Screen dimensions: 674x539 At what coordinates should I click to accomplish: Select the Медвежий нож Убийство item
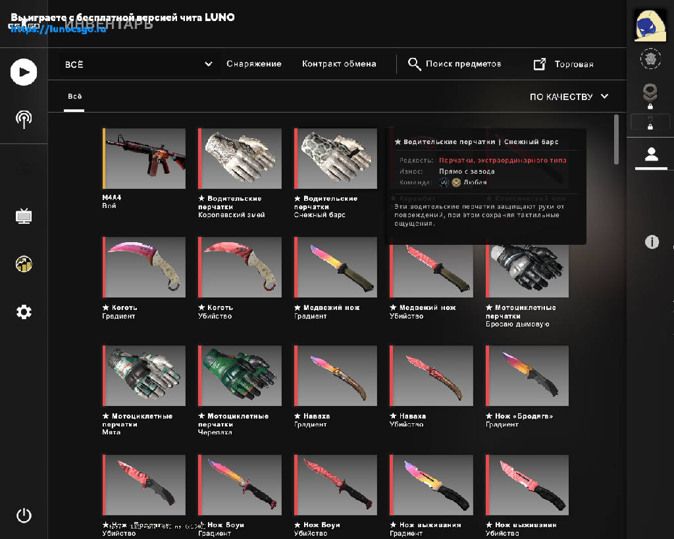click(432, 271)
